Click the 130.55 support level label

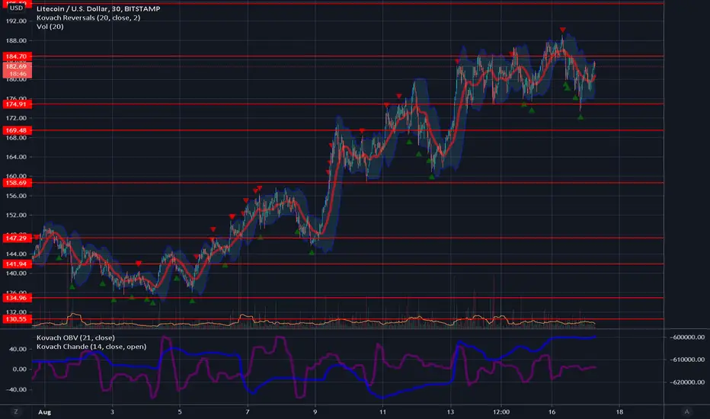pos(17,319)
